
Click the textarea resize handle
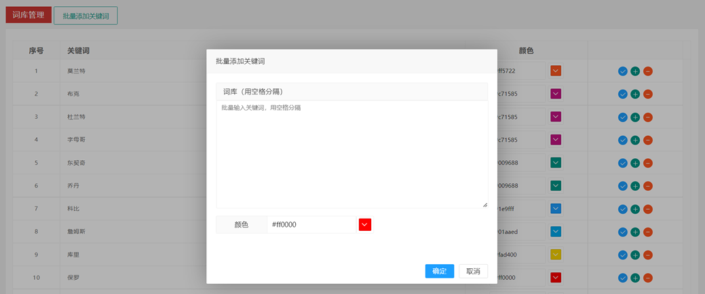484,204
